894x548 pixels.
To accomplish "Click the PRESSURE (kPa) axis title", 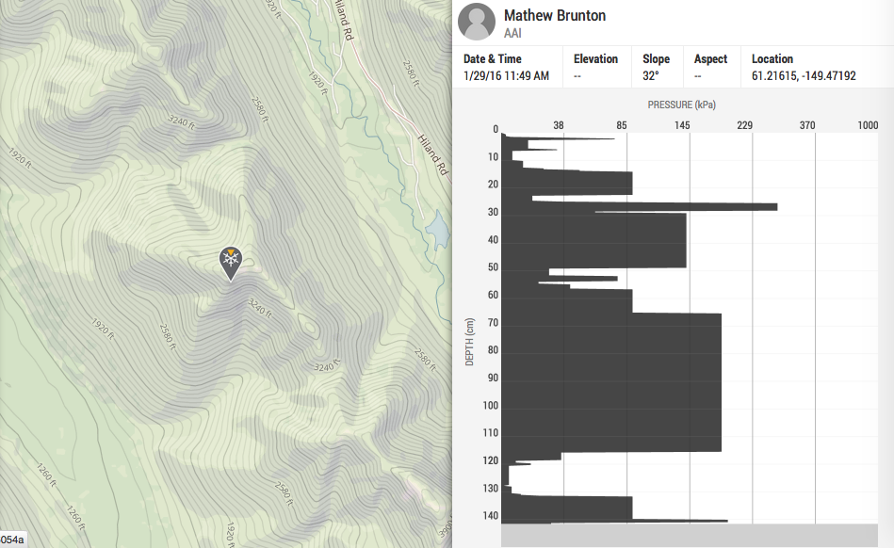I will (x=681, y=105).
